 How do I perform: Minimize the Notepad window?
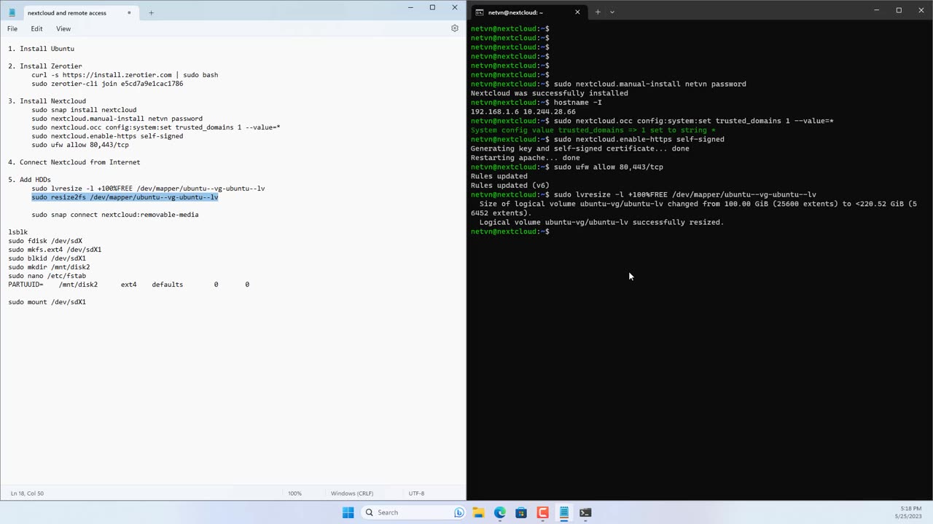click(x=411, y=7)
